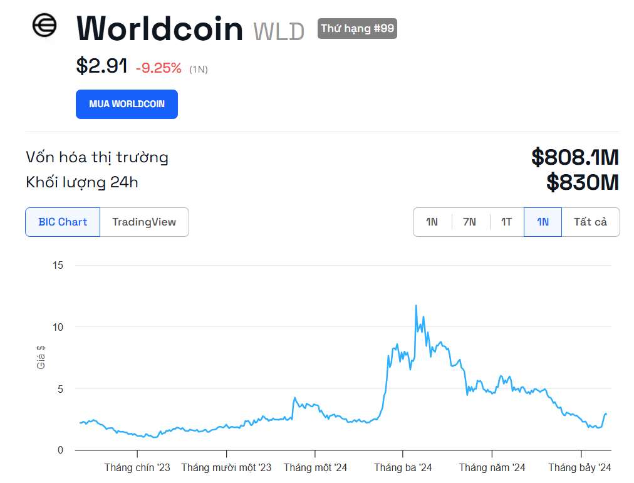Click the -9.25% price change text
The width and height of the screenshot is (634, 483).
[x=158, y=68]
